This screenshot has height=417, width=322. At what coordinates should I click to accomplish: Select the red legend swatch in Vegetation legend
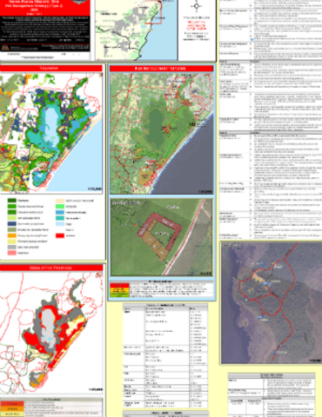tap(60, 235)
